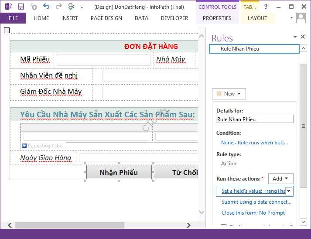Open the FILE menu tab

pyautogui.click(x=13, y=18)
